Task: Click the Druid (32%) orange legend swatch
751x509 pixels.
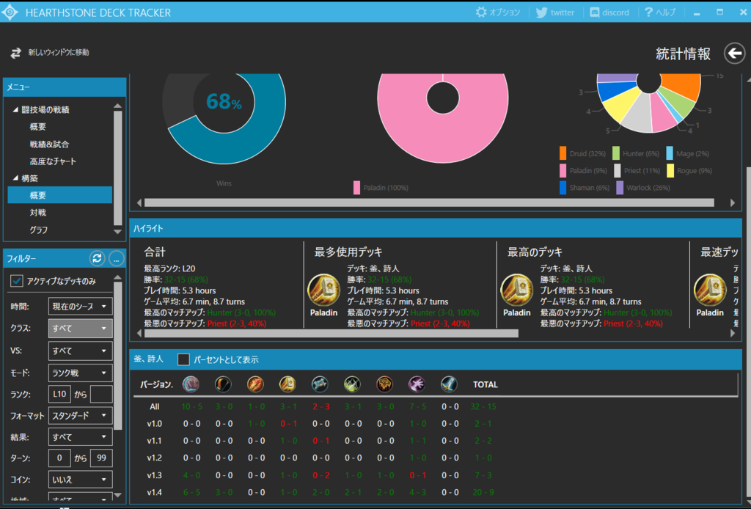Action: point(563,153)
